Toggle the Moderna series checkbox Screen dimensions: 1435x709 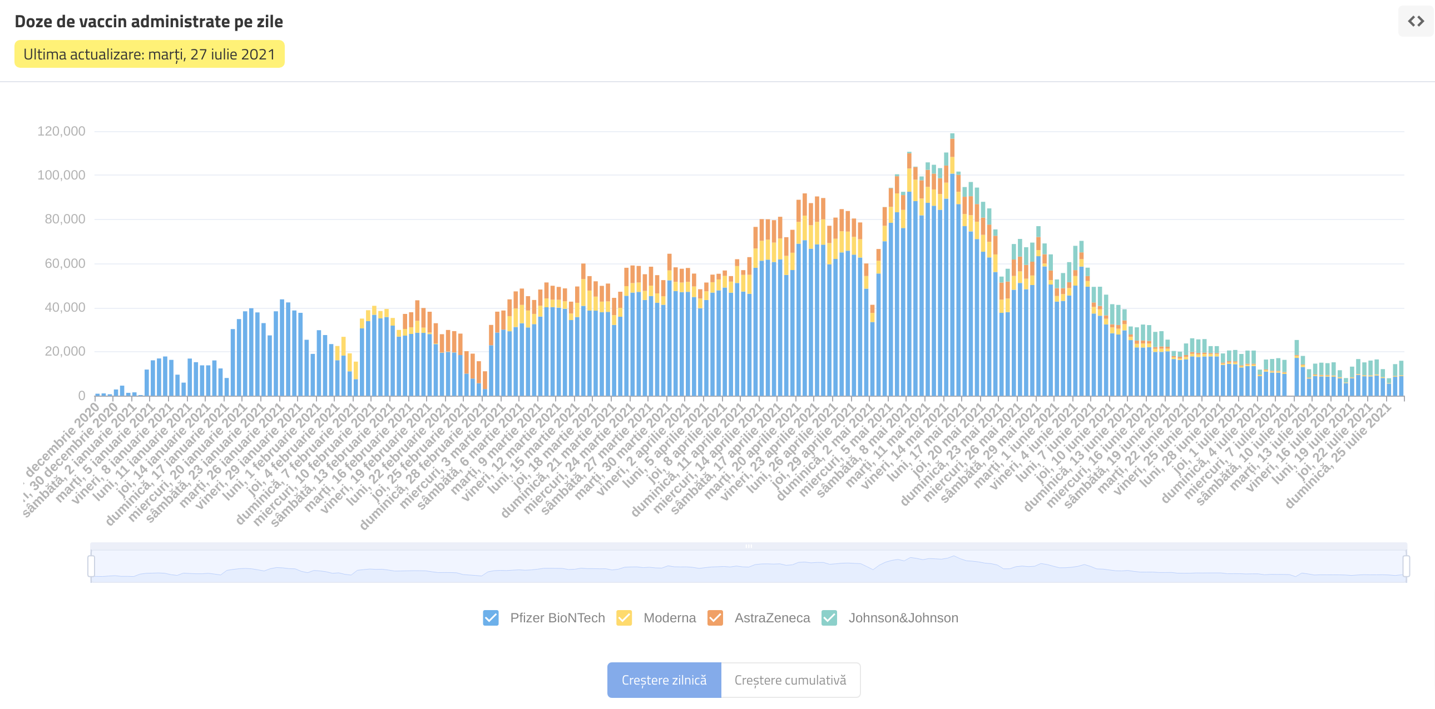(624, 618)
